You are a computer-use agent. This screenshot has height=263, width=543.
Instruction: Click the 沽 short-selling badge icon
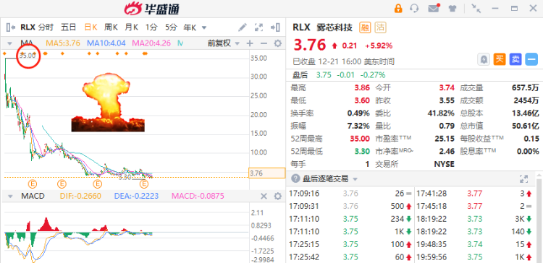tap(381, 27)
